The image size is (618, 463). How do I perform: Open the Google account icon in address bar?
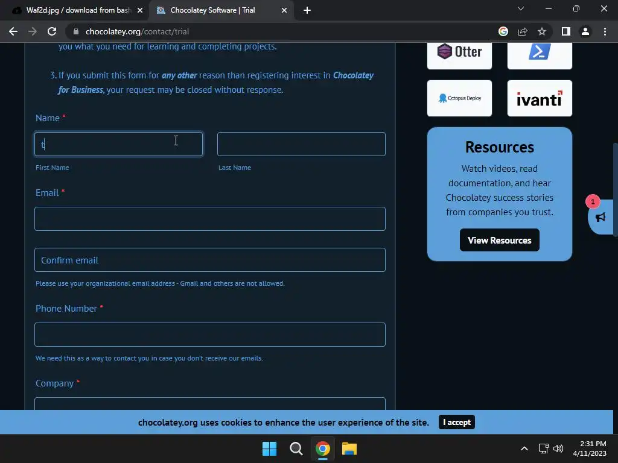tap(503, 31)
